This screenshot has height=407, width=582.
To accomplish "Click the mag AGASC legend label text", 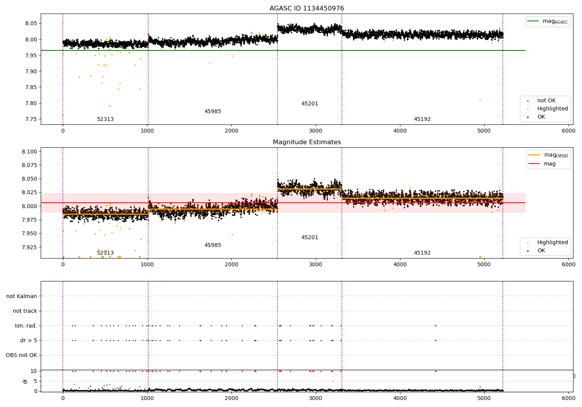I will [555, 22].
